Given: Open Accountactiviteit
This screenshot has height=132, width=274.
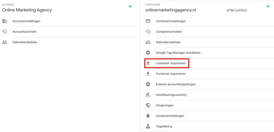Looking at the screenshot, I should pyautogui.click(x=24, y=32).
